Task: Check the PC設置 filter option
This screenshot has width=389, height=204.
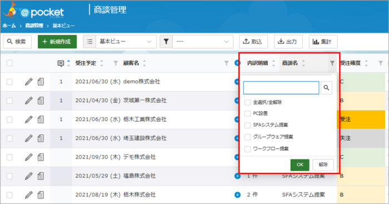Action: click(x=248, y=113)
